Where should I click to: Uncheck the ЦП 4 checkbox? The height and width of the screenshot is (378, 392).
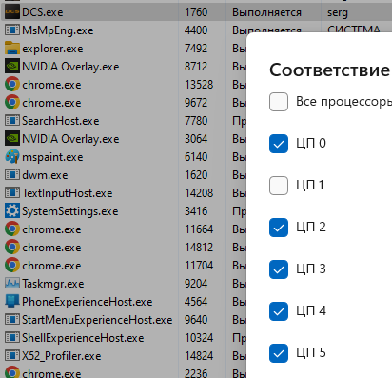(x=279, y=311)
